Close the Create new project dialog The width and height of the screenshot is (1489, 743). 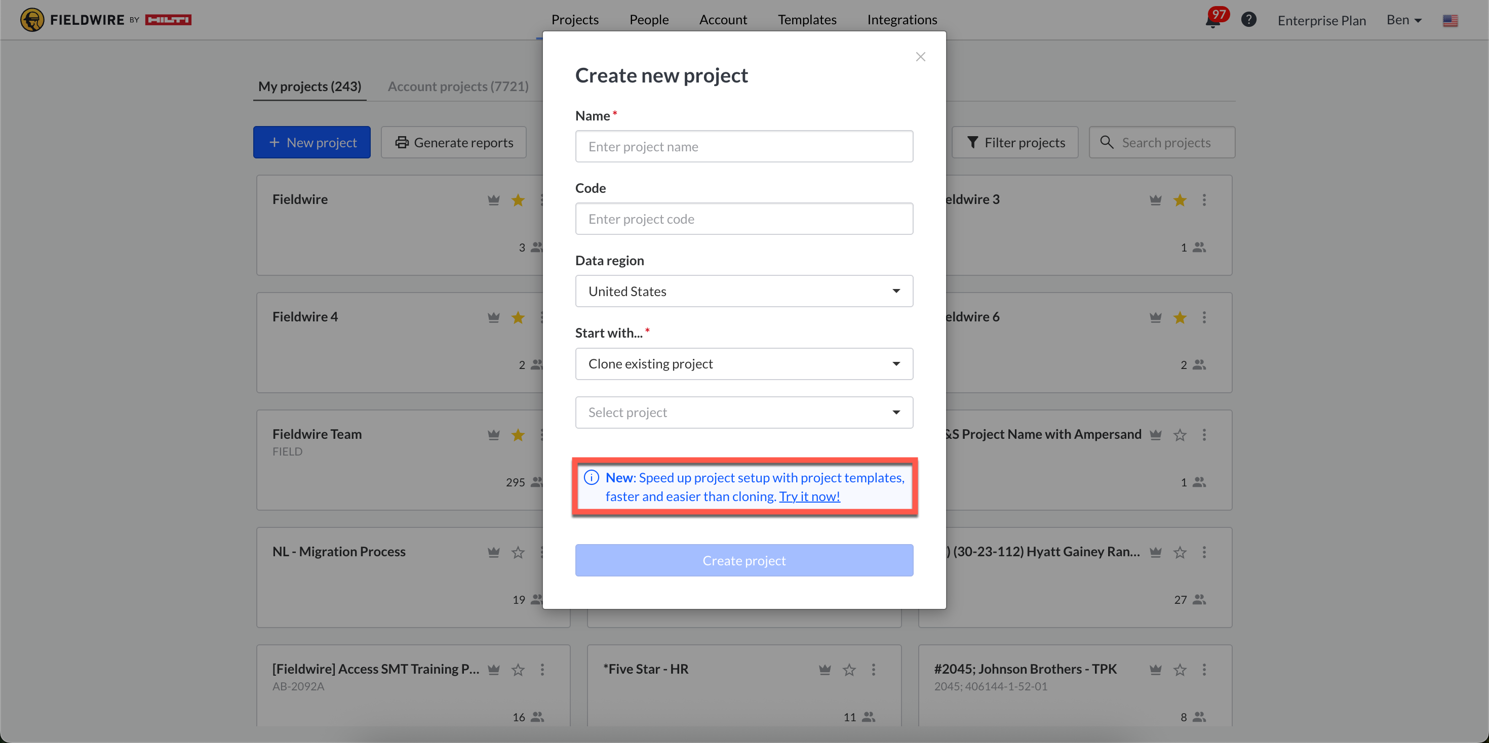pyautogui.click(x=920, y=57)
